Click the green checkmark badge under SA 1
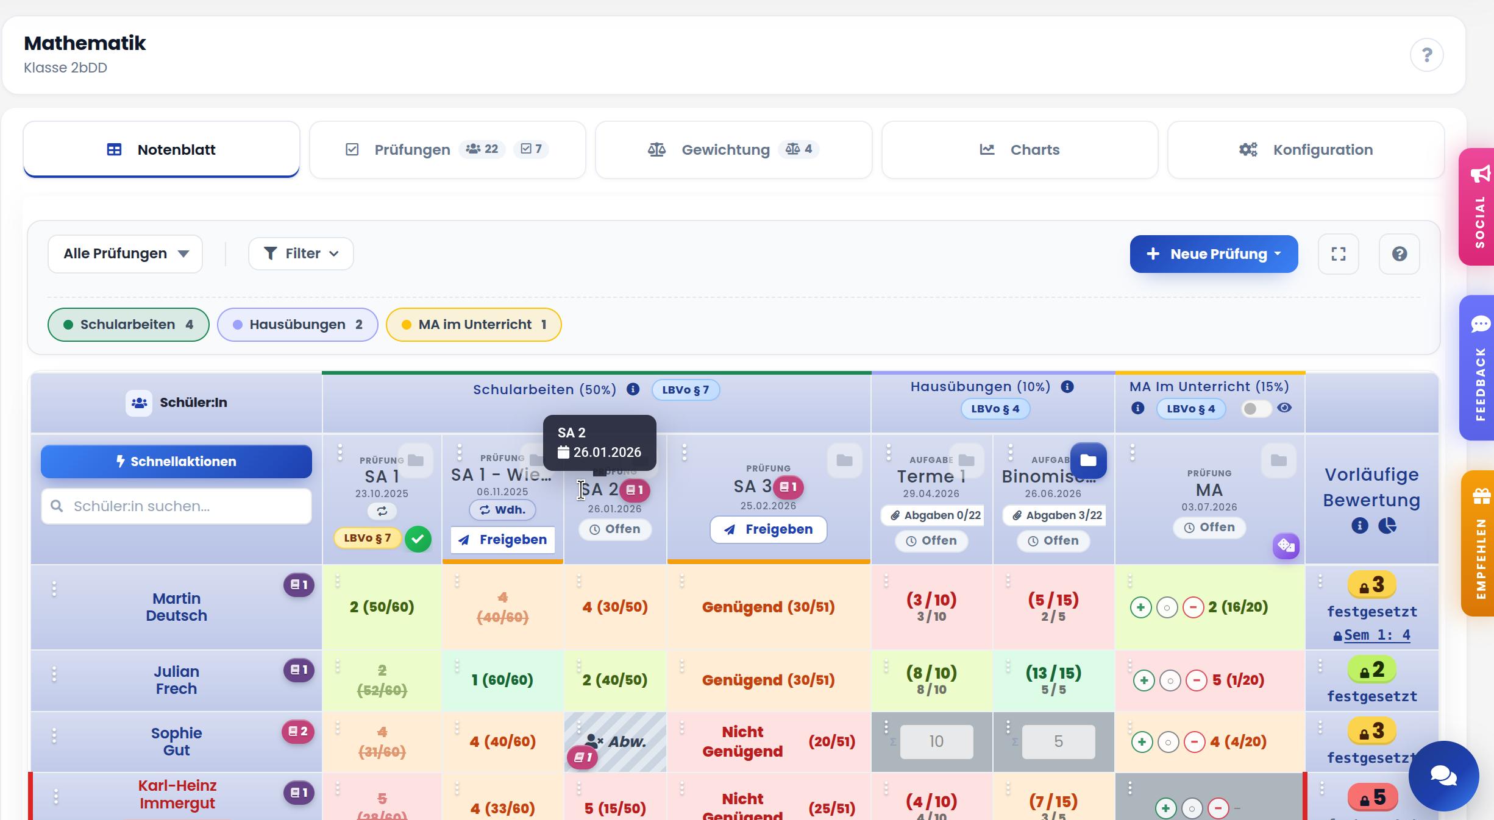This screenshot has width=1494, height=820. (x=418, y=539)
